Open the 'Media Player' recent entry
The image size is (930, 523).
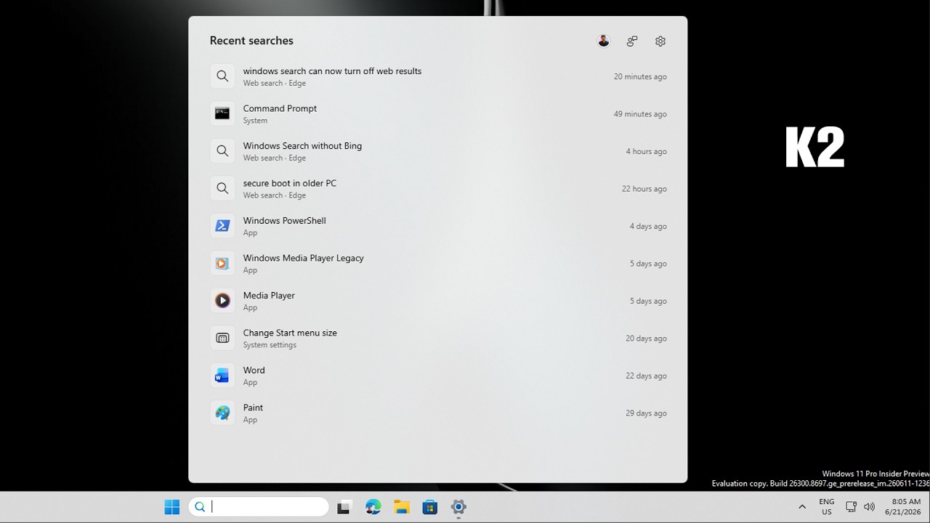(x=438, y=301)
